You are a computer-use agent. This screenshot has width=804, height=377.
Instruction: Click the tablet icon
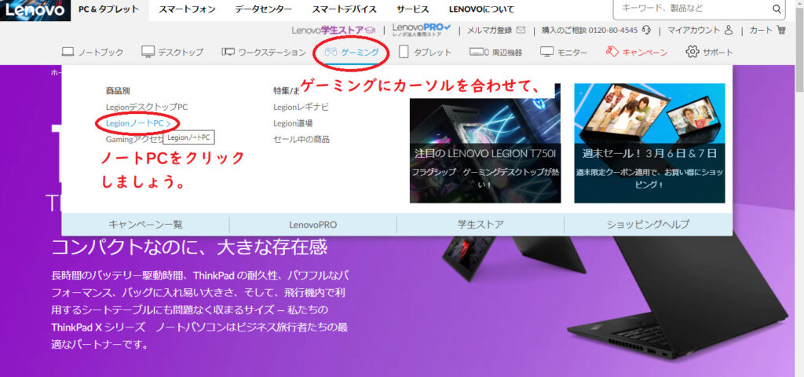tap(404, 52)
